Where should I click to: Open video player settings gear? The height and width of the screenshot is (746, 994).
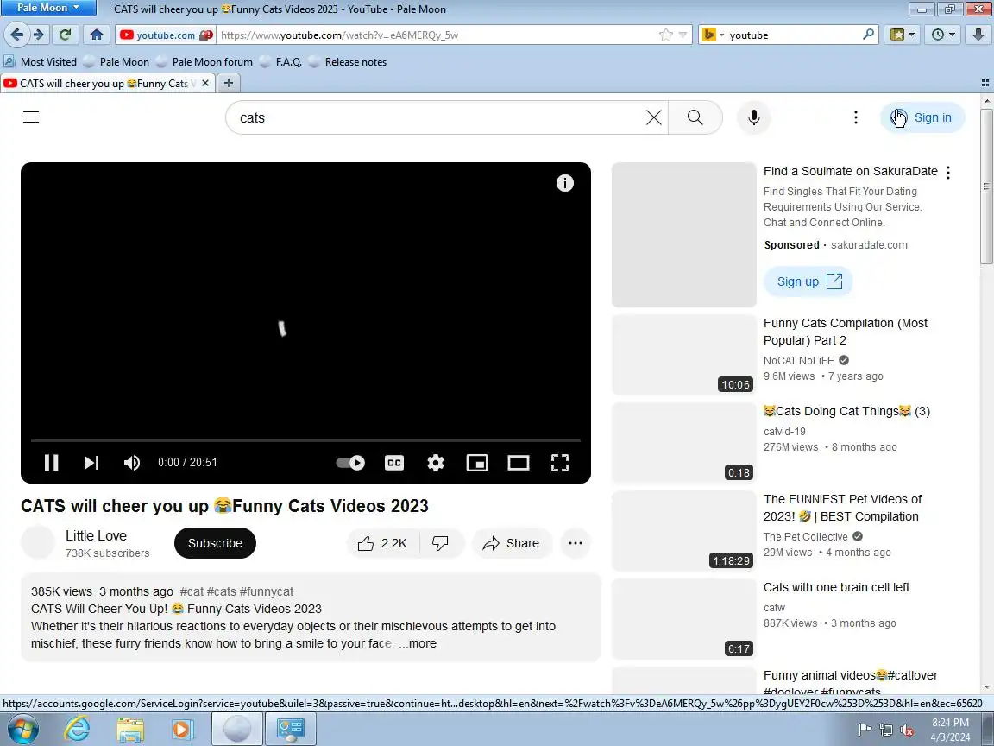point(436,463)
